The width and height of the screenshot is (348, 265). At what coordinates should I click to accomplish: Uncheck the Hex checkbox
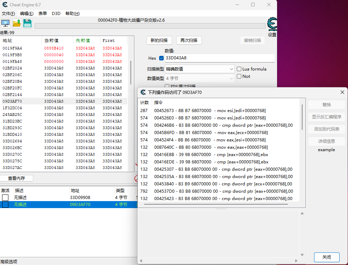[x=161, y=58]
